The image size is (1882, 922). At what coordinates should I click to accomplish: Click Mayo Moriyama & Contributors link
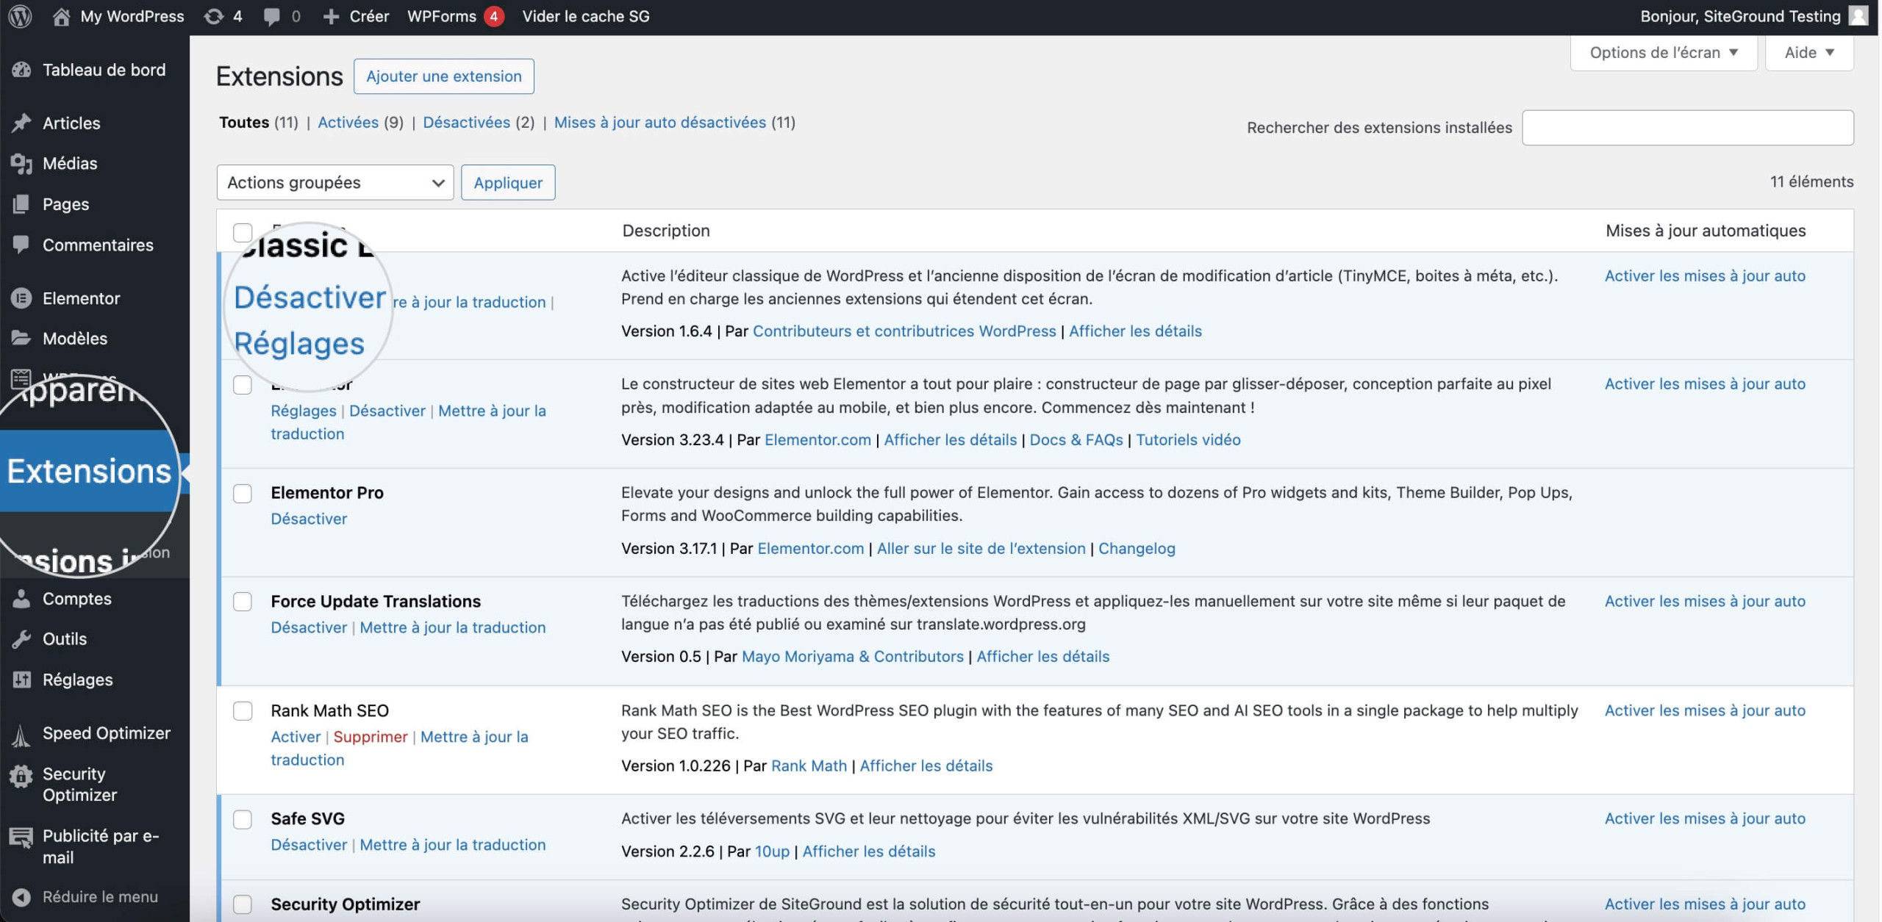pos(852,656)
